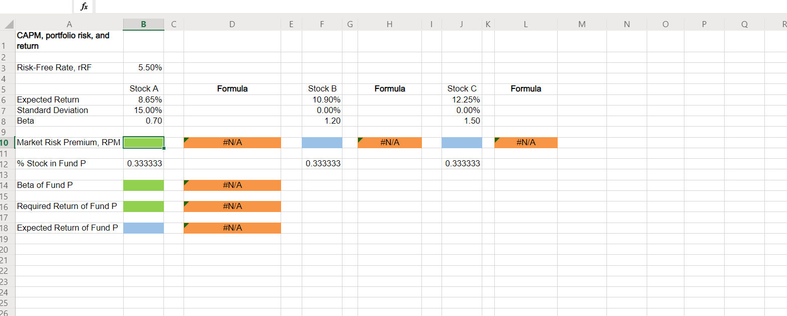Select the entire column M header
Viewport: 787px width, 316px height.
582,24
